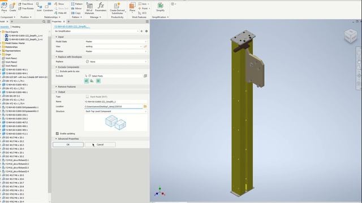Open the No Simplification preset dropdown
362x203 pixels.
(x=96, y=31)
